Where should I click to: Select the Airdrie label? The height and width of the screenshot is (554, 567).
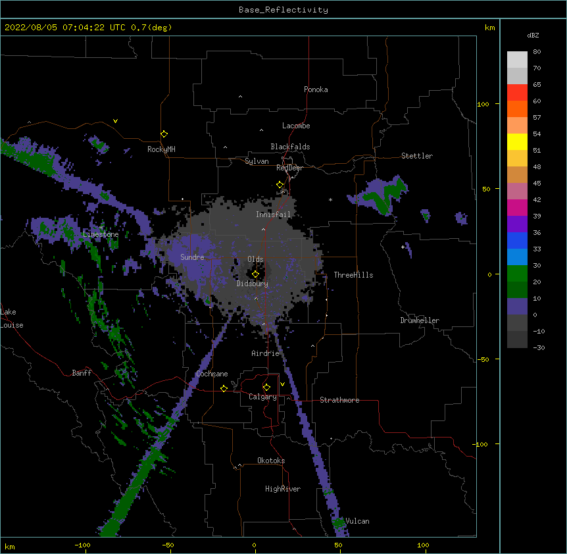tap(266, 353)
